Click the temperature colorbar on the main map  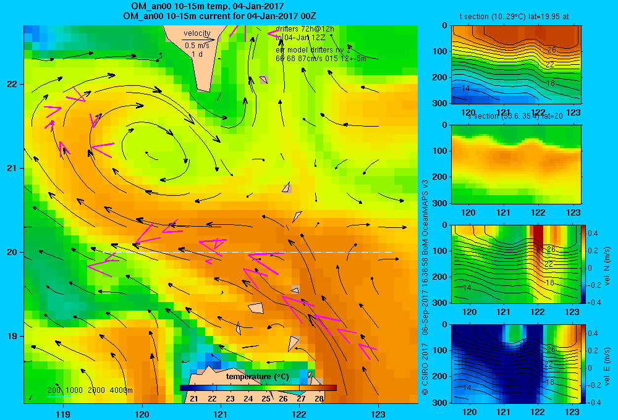[258, 388]
